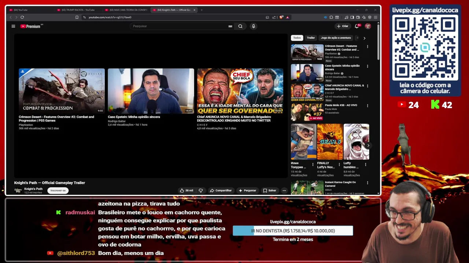Open more actions three-dot menu under video

pyautogui.click(x=284, y=190)
